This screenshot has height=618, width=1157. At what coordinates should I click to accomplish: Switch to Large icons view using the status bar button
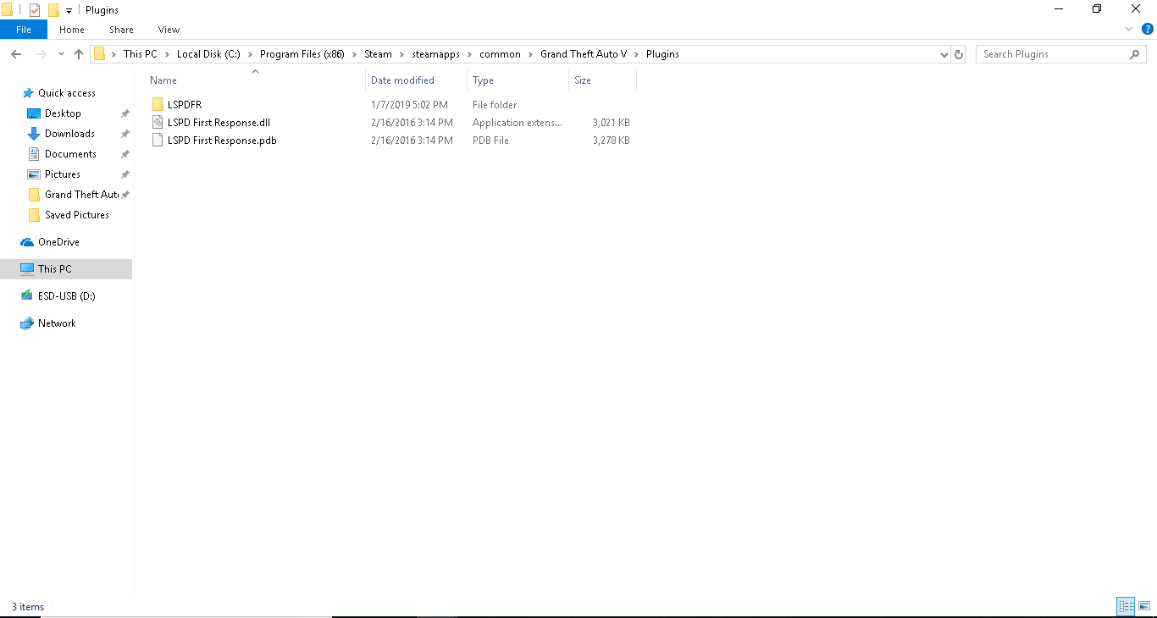coord(1144,606)
